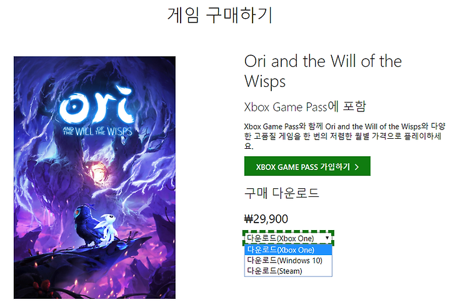Screen dimensions: 450x307
Task: Click the '구매 다운로드' section heading
Action: (281, 193)
